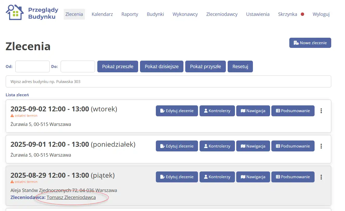
Task: Click the "Od:" date field
Action: click(x=32, y=66)
